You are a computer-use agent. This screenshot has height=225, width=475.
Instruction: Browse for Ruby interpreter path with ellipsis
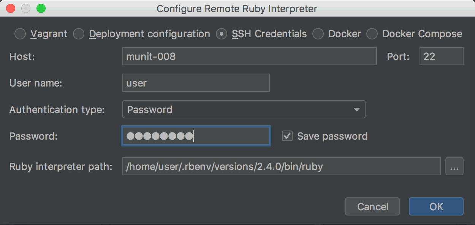(x=454, y=167)
